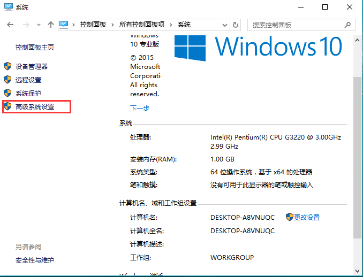363x277 pixels.
Task: Open 控制面板主页 link
Action: point(35,48)
